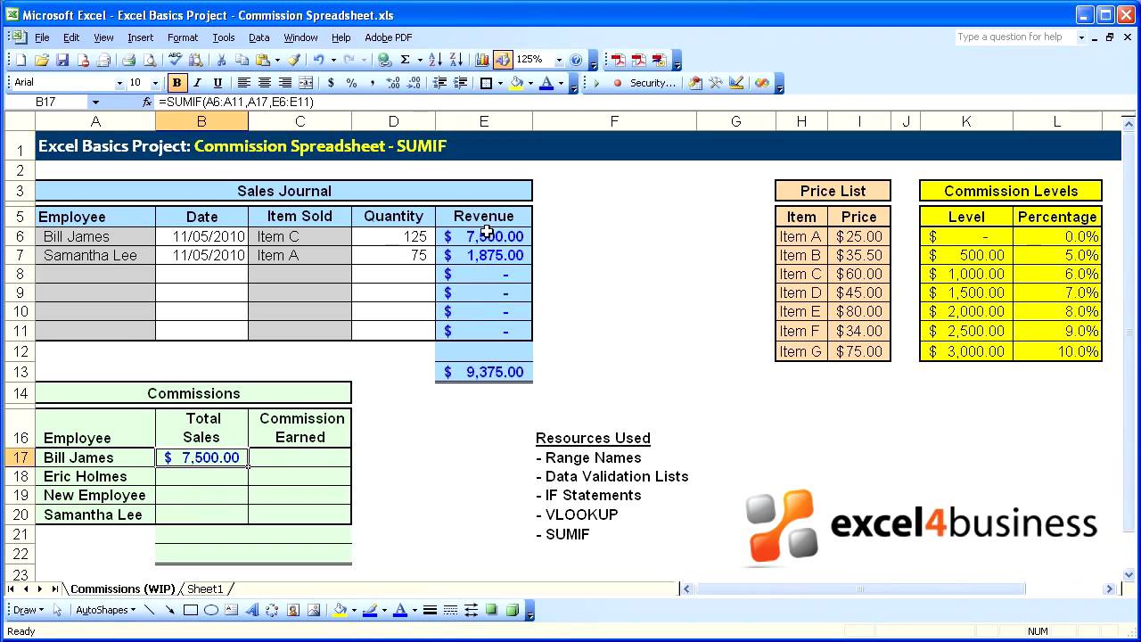The height and width of the screenshot is (642, 1141).
Task: Open the Draw menu dropdown
Action: pyautogui.click(x=28, y=611)
